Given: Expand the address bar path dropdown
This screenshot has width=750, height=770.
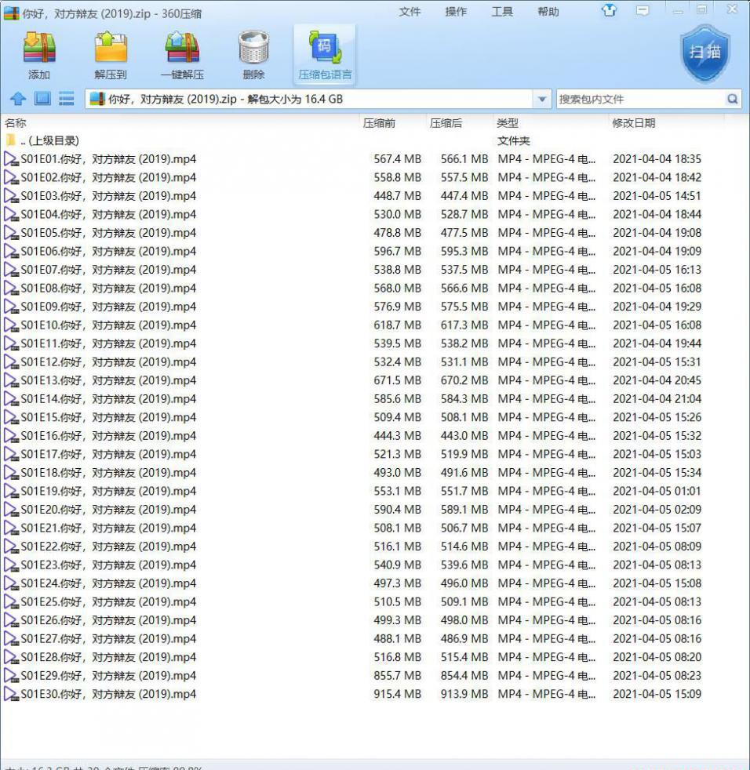Looking at the screenshot, I should point(541,100).
